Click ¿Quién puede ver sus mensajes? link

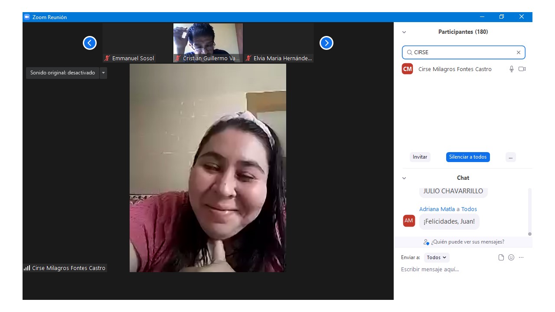[467, 242]
